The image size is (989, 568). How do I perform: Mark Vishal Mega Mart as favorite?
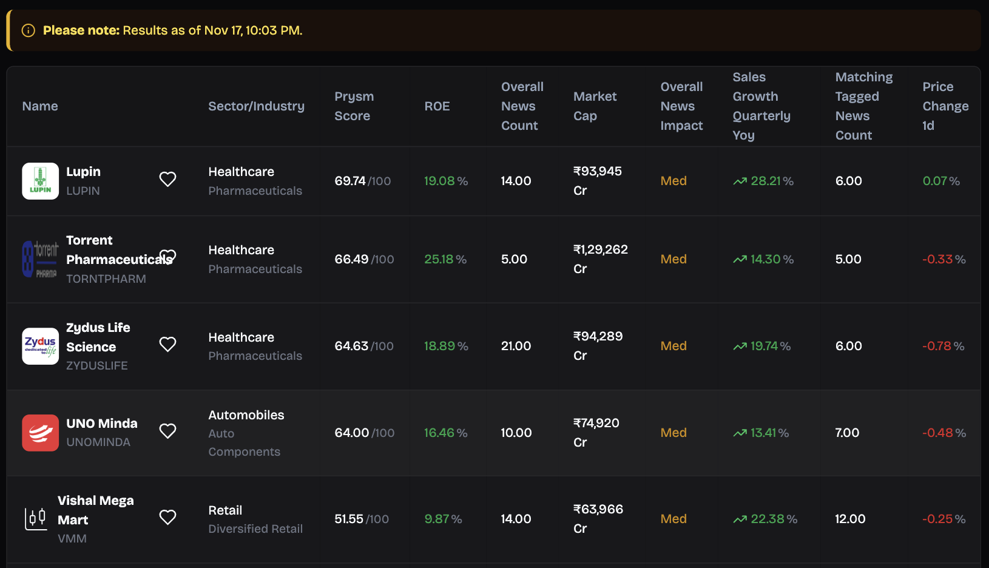(x=167, y=517)
